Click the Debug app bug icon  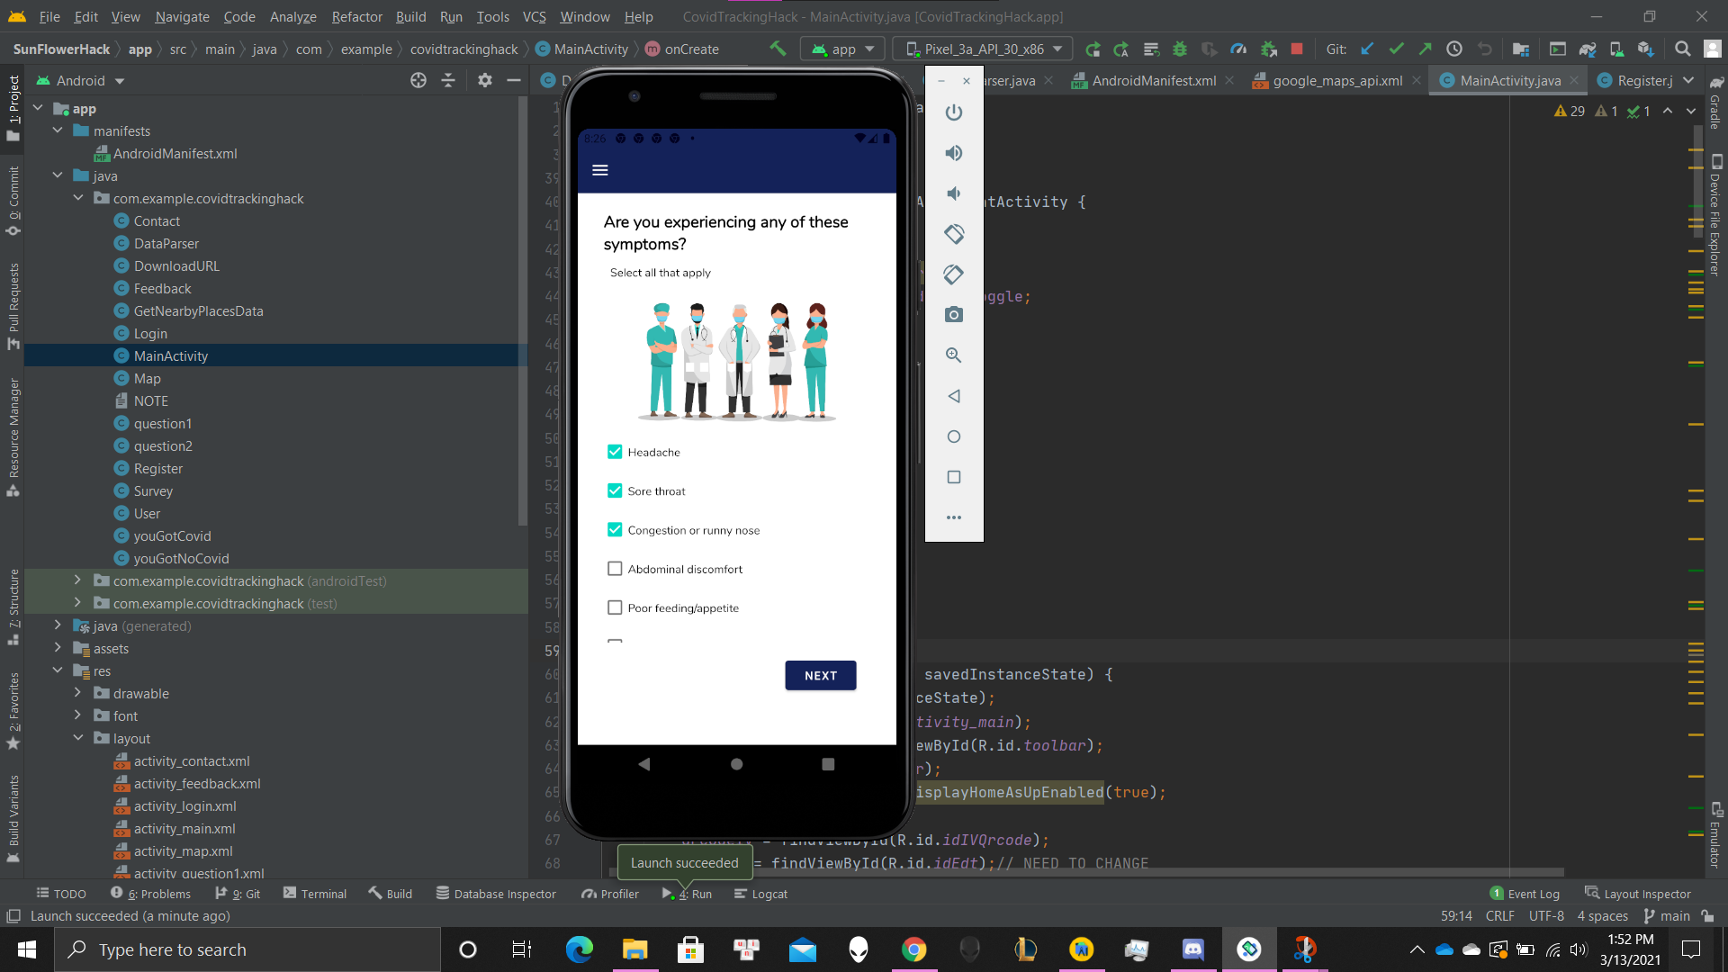(1180, 49)
